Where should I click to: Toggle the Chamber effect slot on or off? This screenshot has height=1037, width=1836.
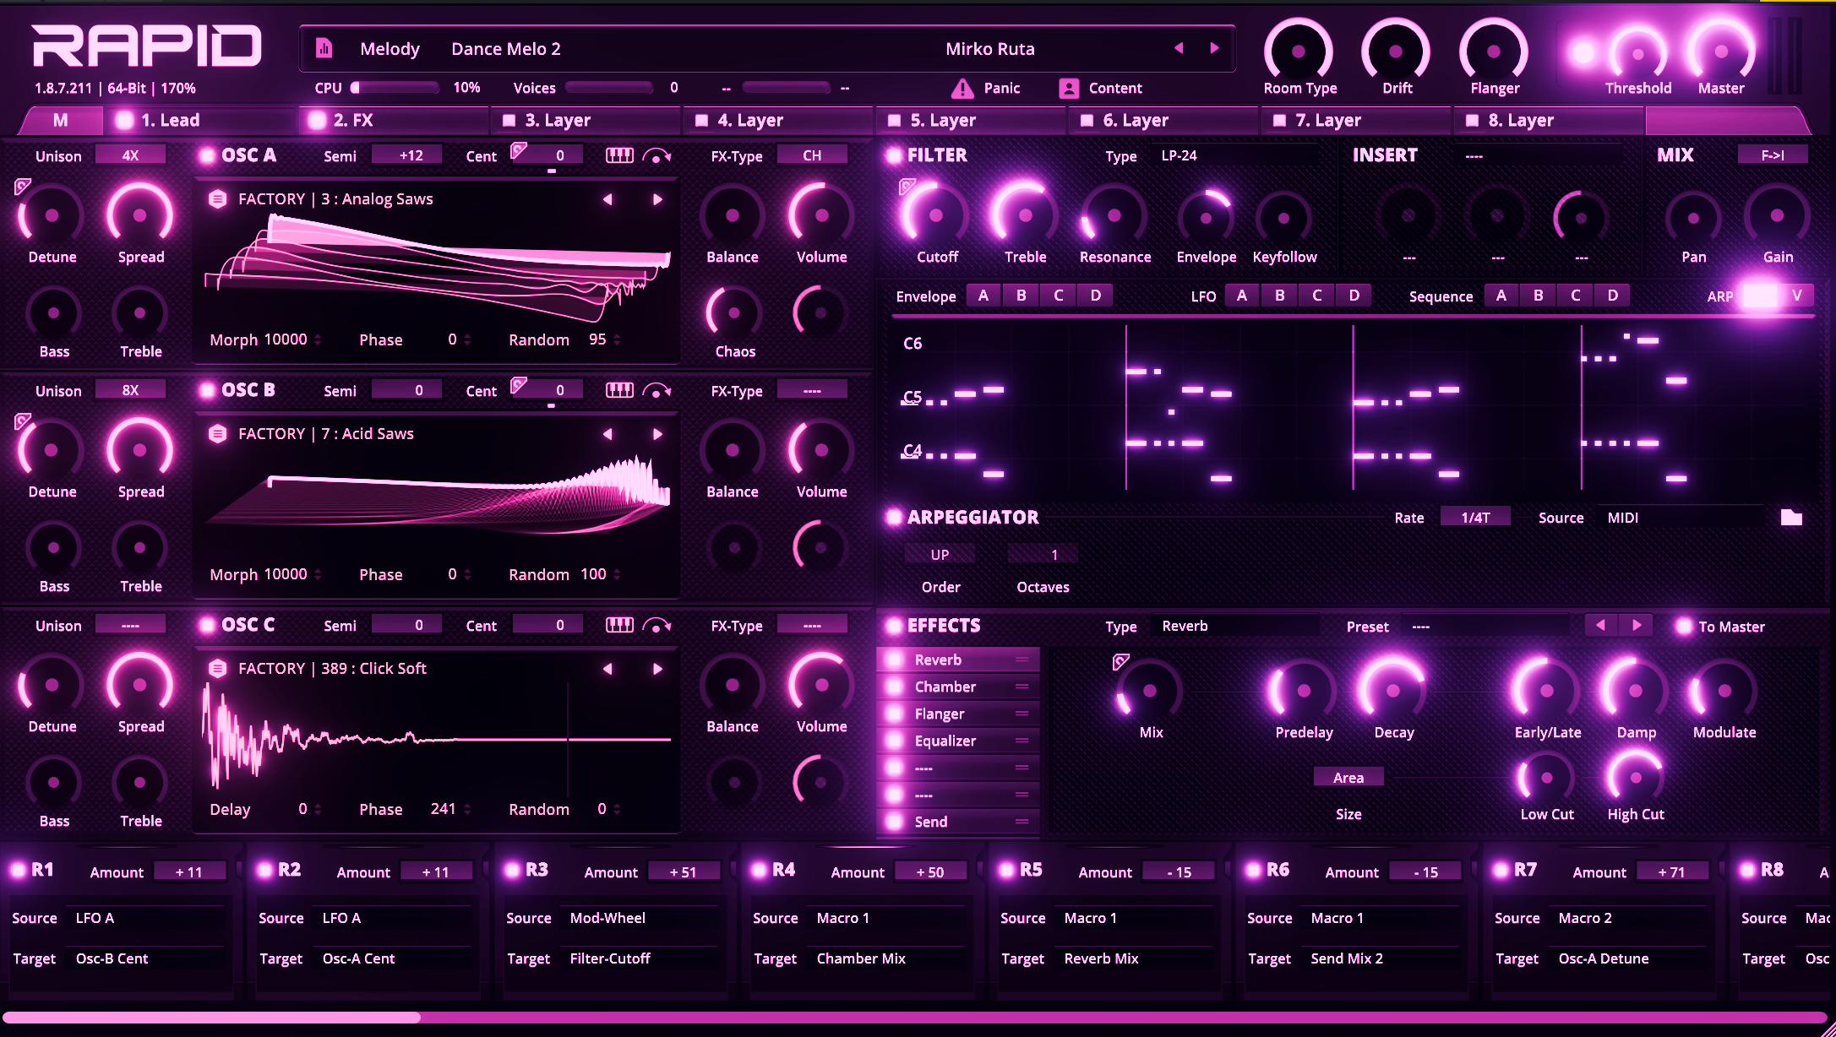click(895, 687)
